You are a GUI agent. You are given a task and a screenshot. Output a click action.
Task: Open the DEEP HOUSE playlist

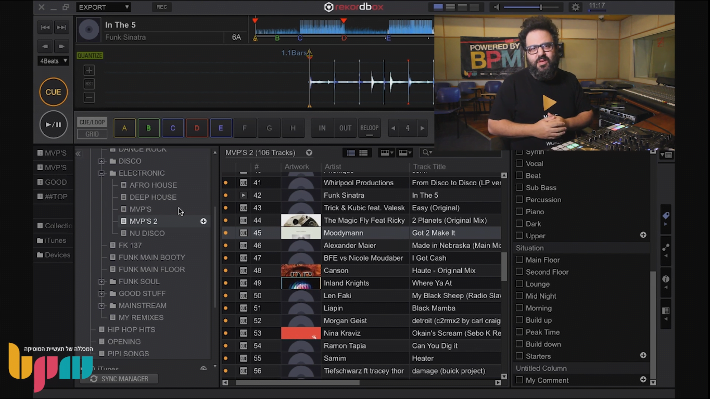click(x=153, y=197)
